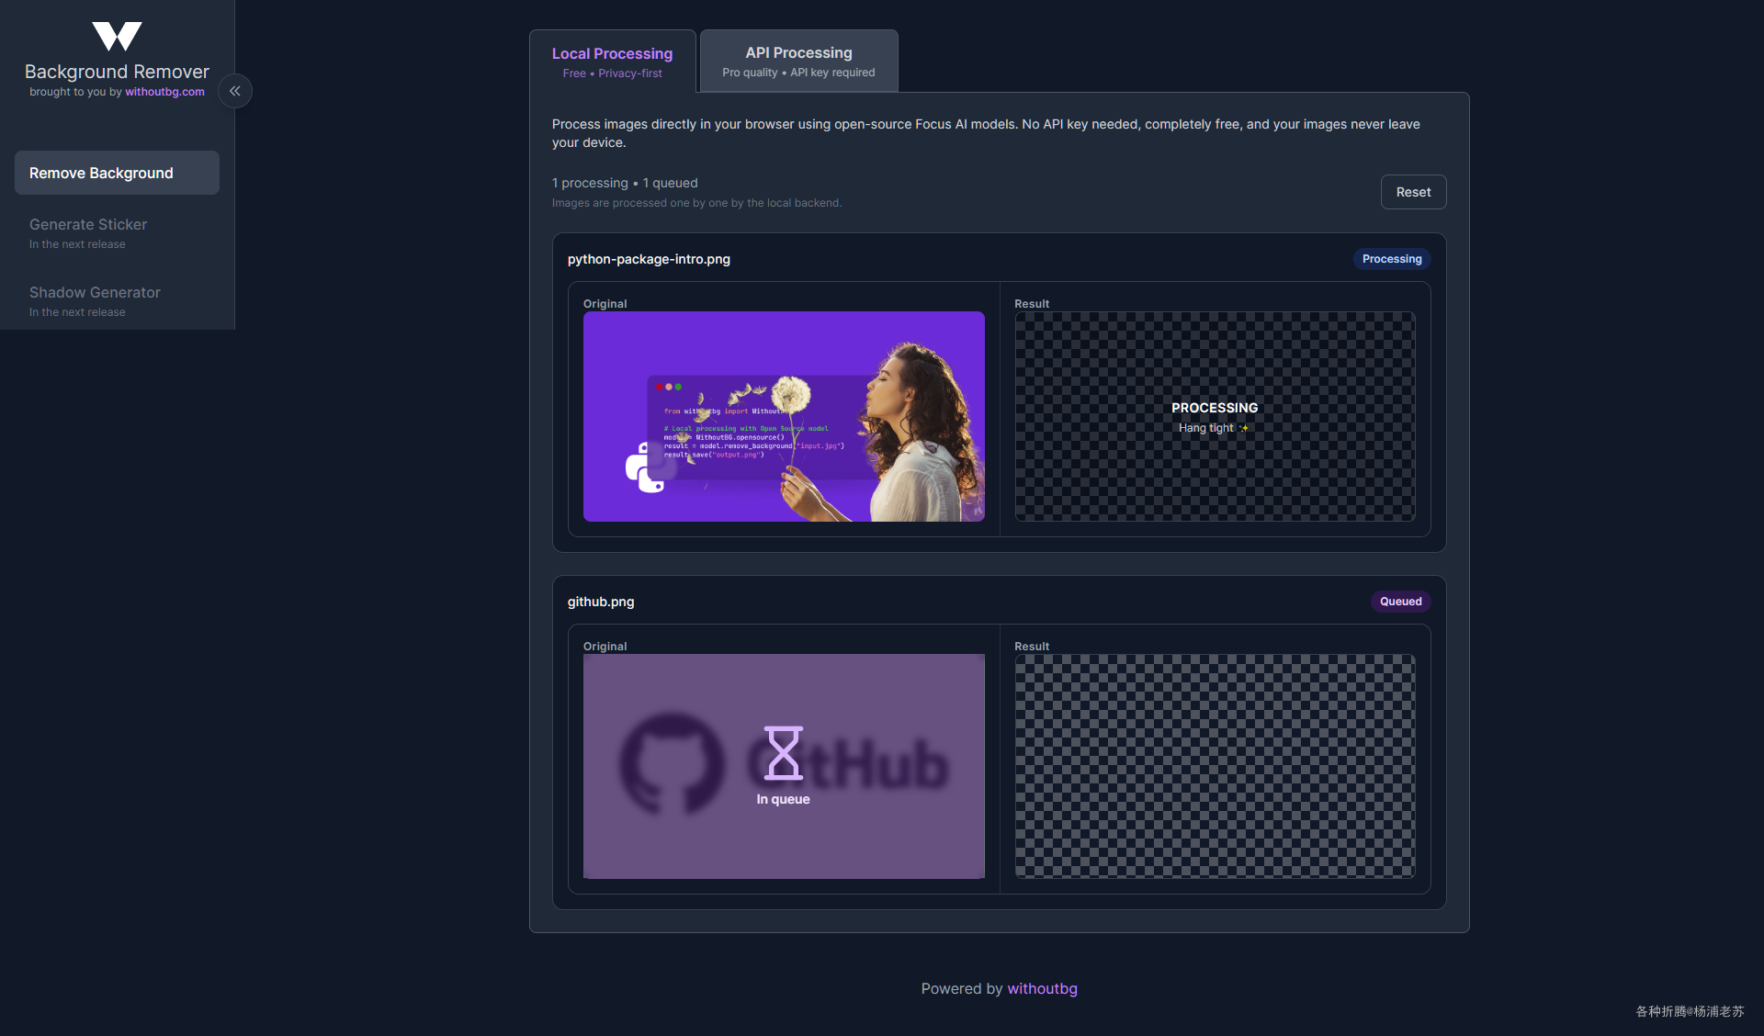Screen dimensions: 1764x1036
Task: Click the sparkle icon beside Hang tight
Action: [x=1245, y=428]
